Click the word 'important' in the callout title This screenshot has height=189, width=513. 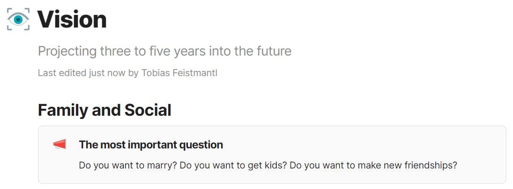pos(149,145)
